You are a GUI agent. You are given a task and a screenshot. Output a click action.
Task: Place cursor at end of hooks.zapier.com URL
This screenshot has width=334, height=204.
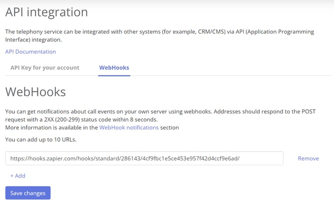click(x=240, y=159)
